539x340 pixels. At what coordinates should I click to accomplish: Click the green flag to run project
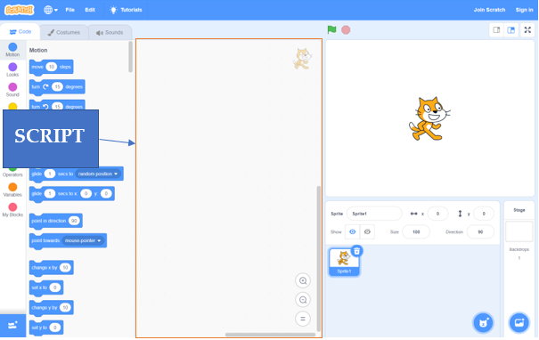point(331,30)
